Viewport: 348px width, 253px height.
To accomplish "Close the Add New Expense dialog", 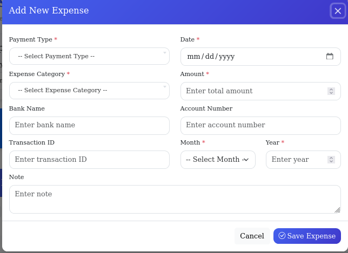I will (338, 11).
